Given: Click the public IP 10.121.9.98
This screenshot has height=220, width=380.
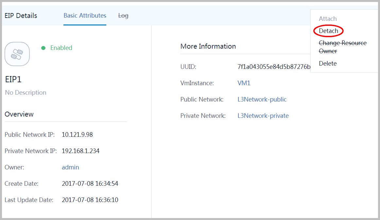Looking at the screenshot, I should [77, 134].
